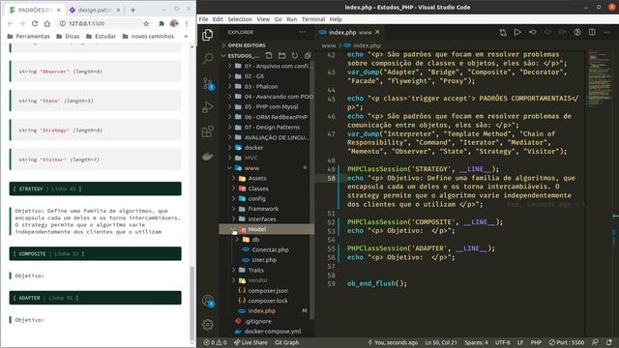Screen dimensions: 619x348
Task: Open Source Control view in activity bar
Action: [x=208, y=83]
